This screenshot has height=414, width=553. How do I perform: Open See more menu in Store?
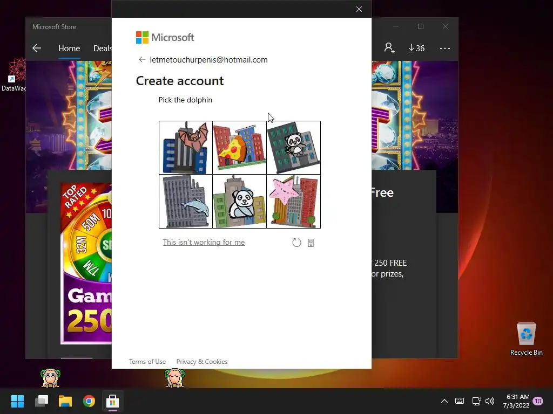point(445,48)
